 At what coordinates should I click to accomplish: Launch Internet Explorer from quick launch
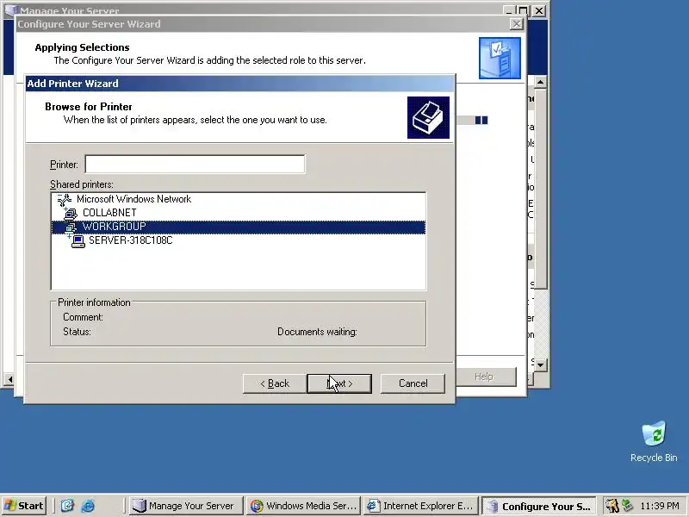(x=88, y=506)
